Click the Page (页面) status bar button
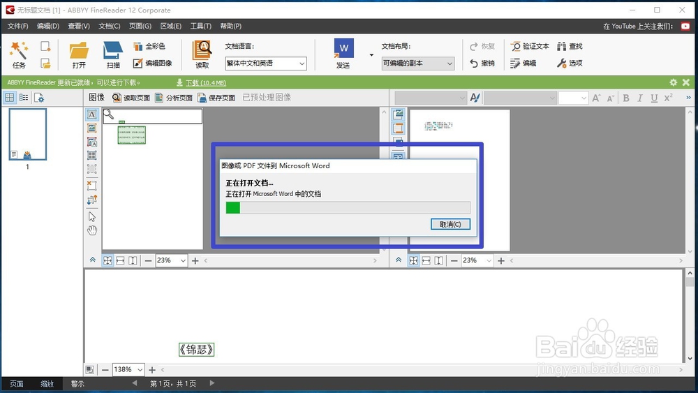 tap(17, 384)
